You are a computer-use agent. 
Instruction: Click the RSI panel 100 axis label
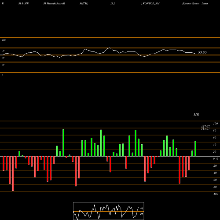4,40
